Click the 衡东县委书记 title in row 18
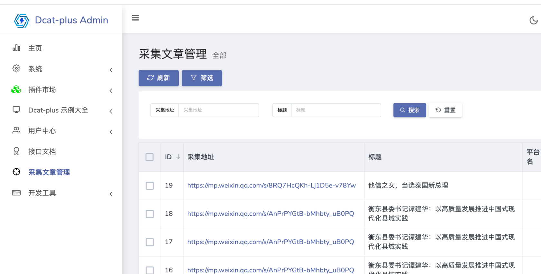Screen dimensions: 541x274 [x=441, y=214]
